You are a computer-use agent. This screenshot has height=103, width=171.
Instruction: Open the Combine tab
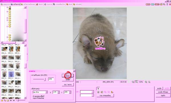click(x=48, y=4)
